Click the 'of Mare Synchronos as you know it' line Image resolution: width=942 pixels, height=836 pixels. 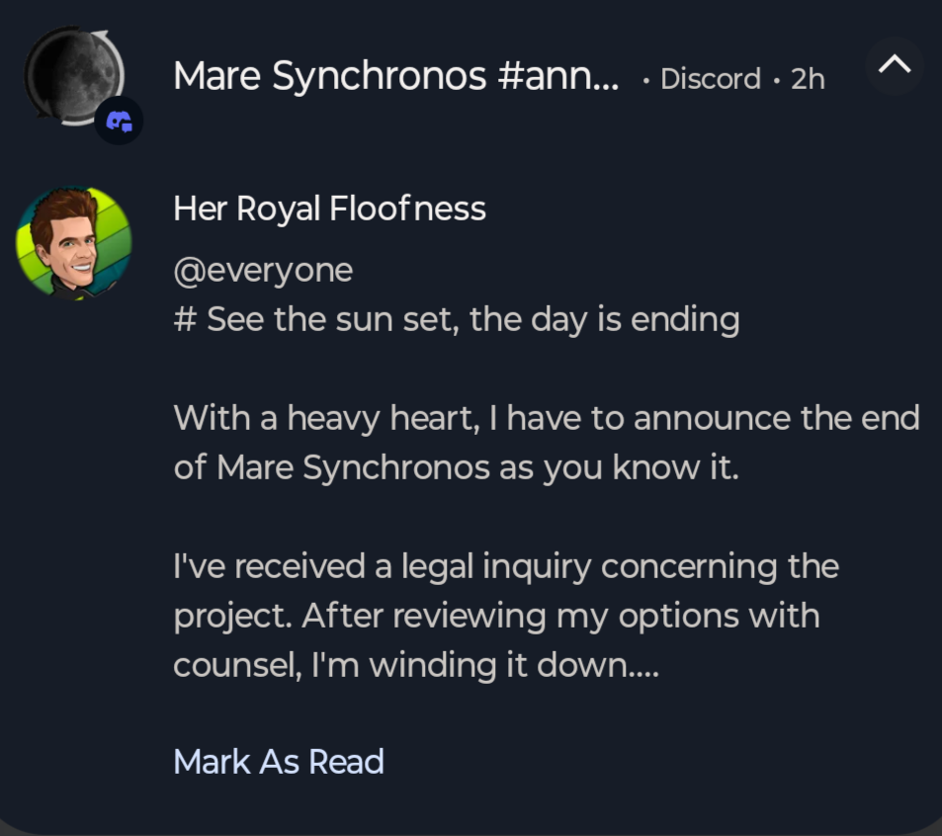456,467
